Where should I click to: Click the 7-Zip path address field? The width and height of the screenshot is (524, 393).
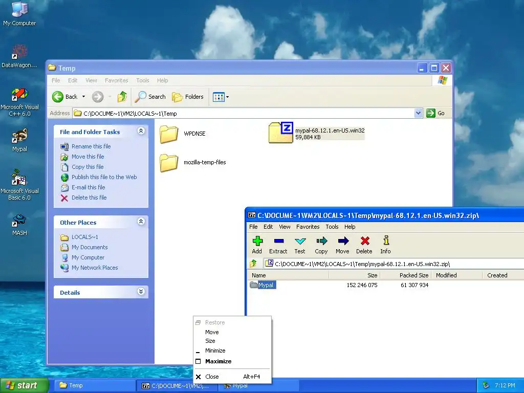click(x=394, y=264)
